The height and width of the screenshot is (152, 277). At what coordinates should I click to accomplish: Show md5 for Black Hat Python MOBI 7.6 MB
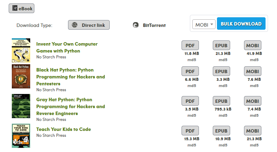254,86
